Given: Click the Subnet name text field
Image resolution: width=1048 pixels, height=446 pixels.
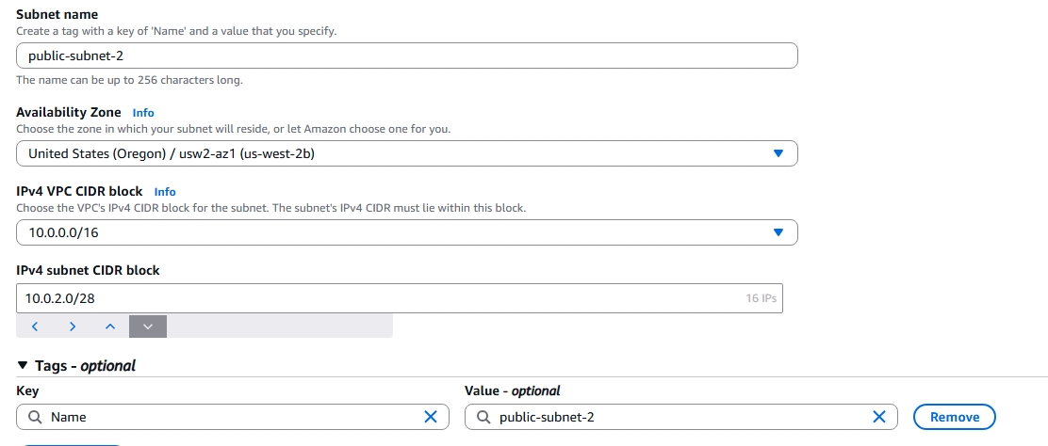Looking at the screenshot, I should point(406,56).
